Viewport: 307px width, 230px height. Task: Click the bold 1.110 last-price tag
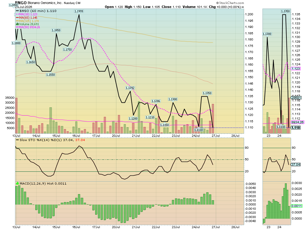point(296,128)
